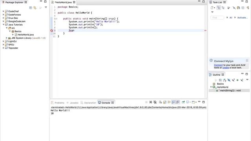
Task: Collapse HelloWorld class in Outline
Action: [211, 87]
